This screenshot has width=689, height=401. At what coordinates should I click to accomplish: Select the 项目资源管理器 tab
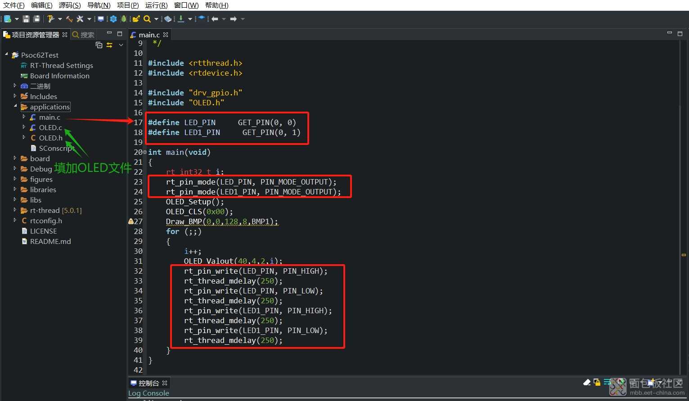tap(36, 35)
